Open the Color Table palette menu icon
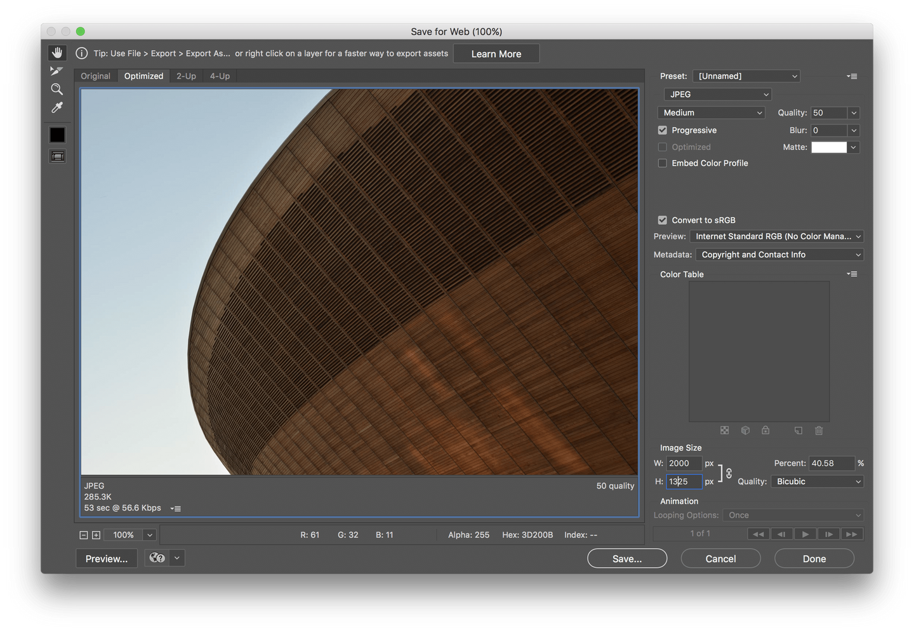The image size is (914, 632). point(852,274)
